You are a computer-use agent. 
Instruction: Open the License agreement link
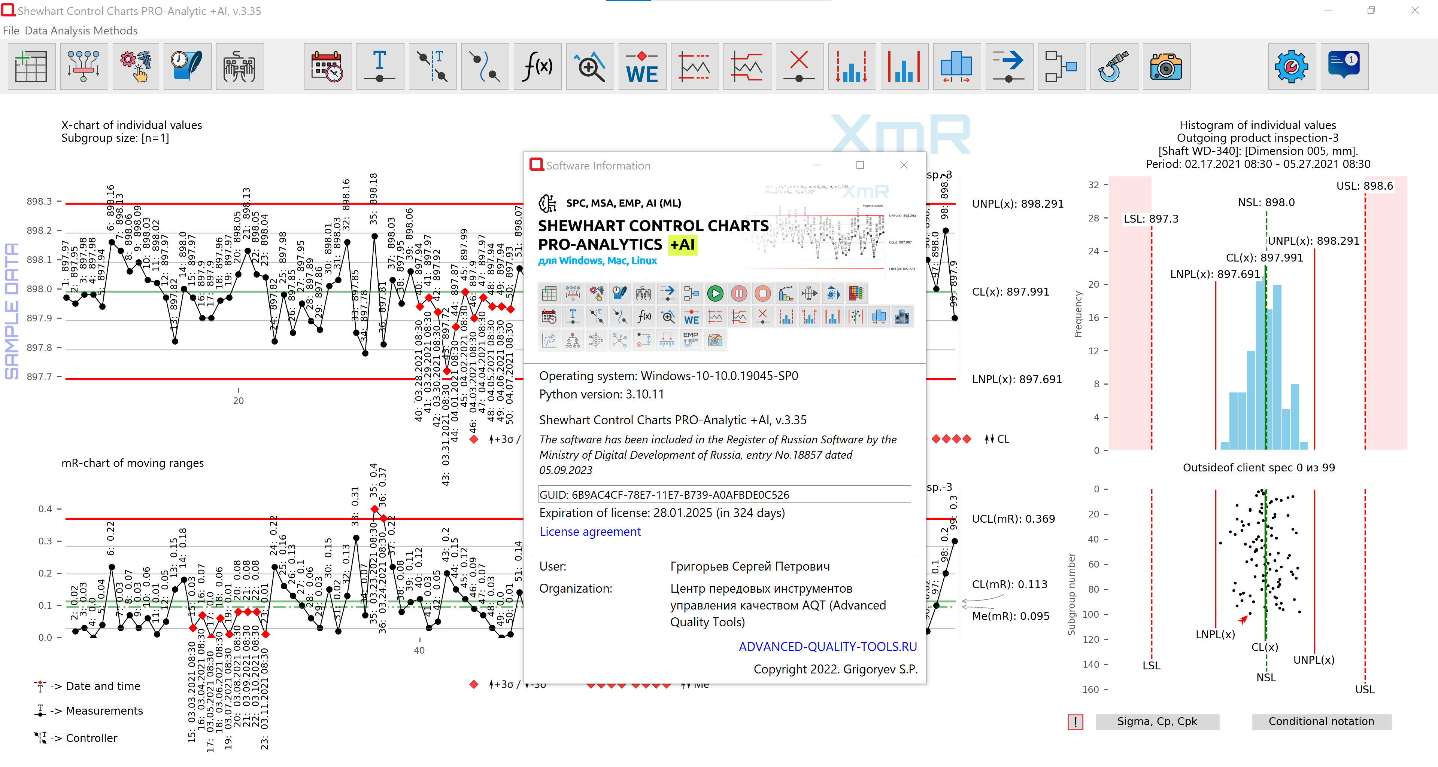click(590, 532)
